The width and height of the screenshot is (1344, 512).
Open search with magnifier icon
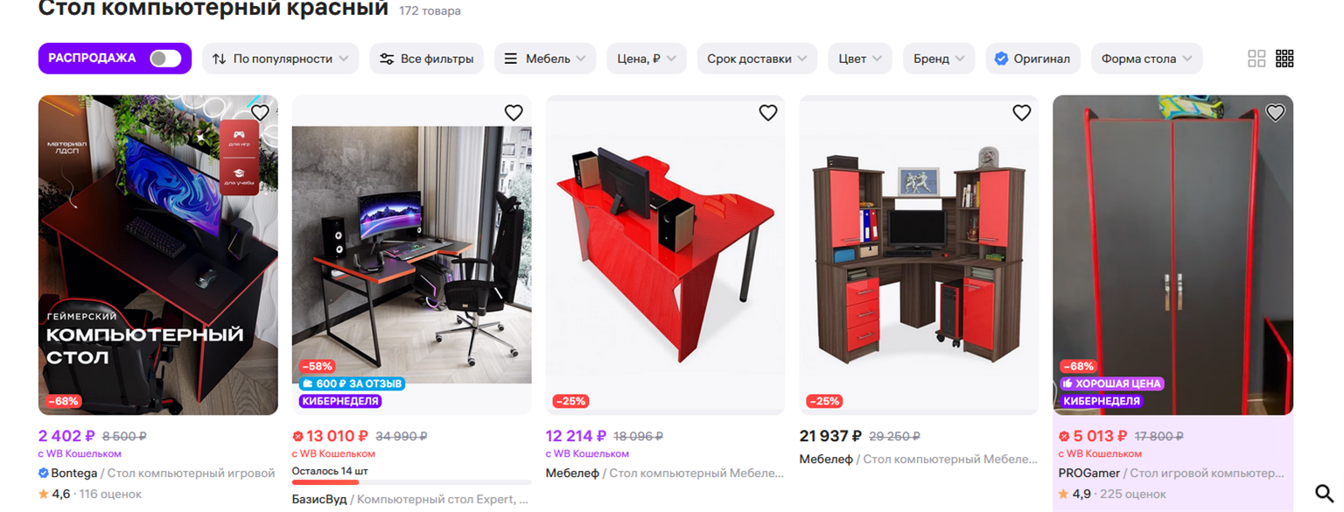[1325, 494]
